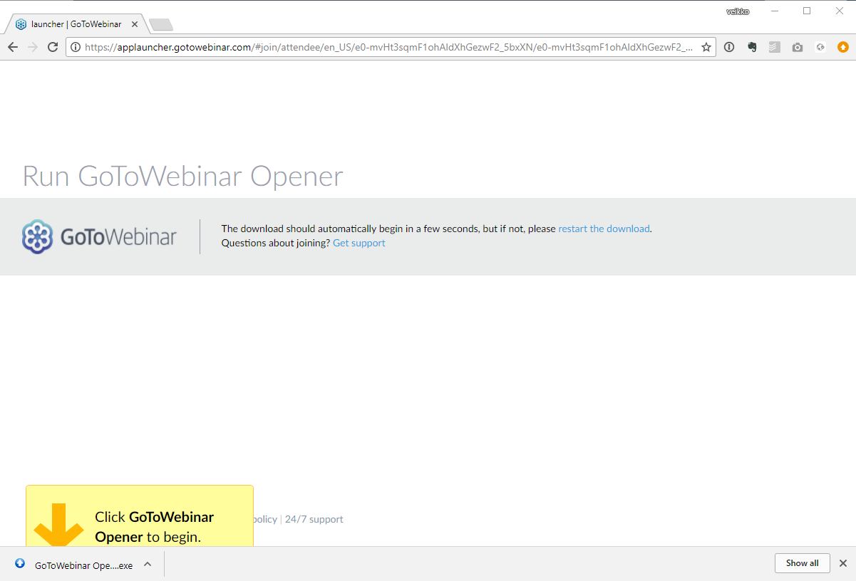Click the orange arrow extension icon
856x581 pixels.
(x=842, y=47)
